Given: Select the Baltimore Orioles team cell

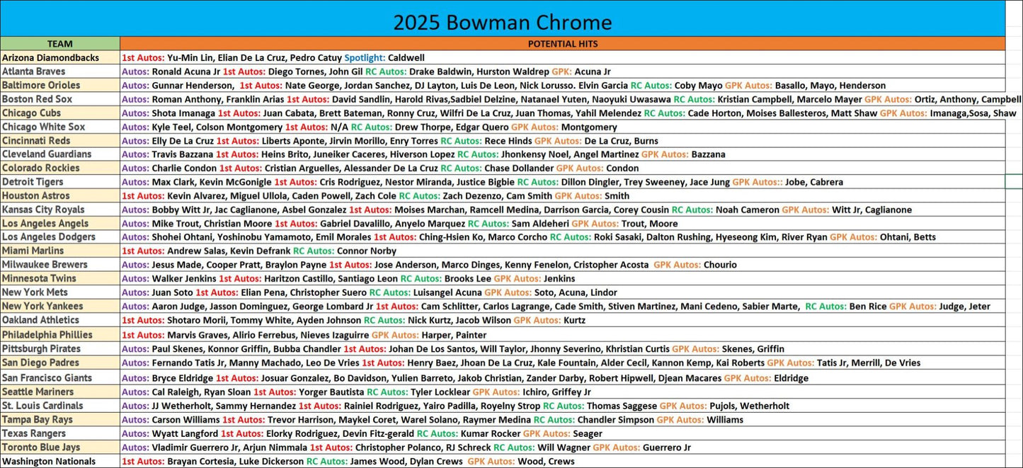Looking at the screenshot, I should pos(60,85).
